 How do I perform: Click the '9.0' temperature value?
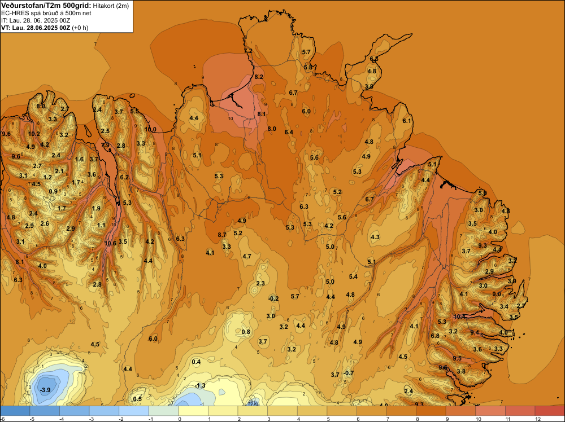coord(496,294)
